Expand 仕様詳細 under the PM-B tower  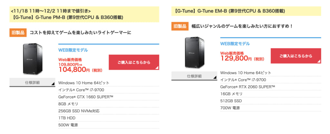click(32, 82)
